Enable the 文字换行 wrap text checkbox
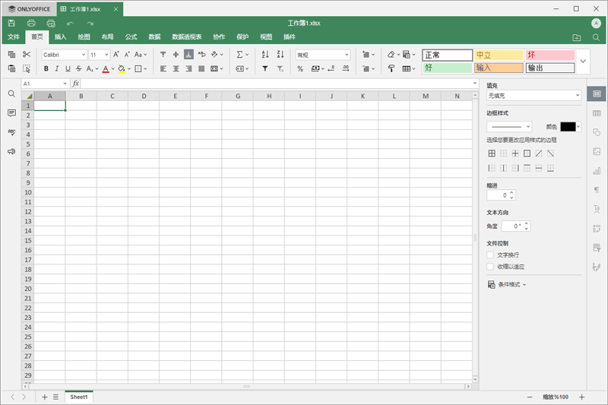 490,255
